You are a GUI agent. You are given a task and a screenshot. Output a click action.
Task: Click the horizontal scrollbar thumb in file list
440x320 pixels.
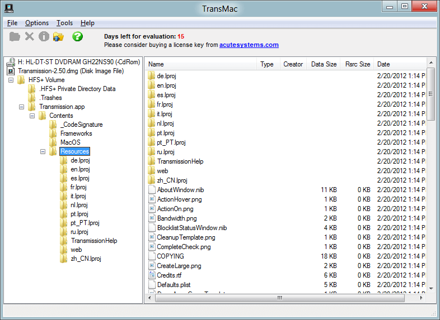(x=280, y=298)
